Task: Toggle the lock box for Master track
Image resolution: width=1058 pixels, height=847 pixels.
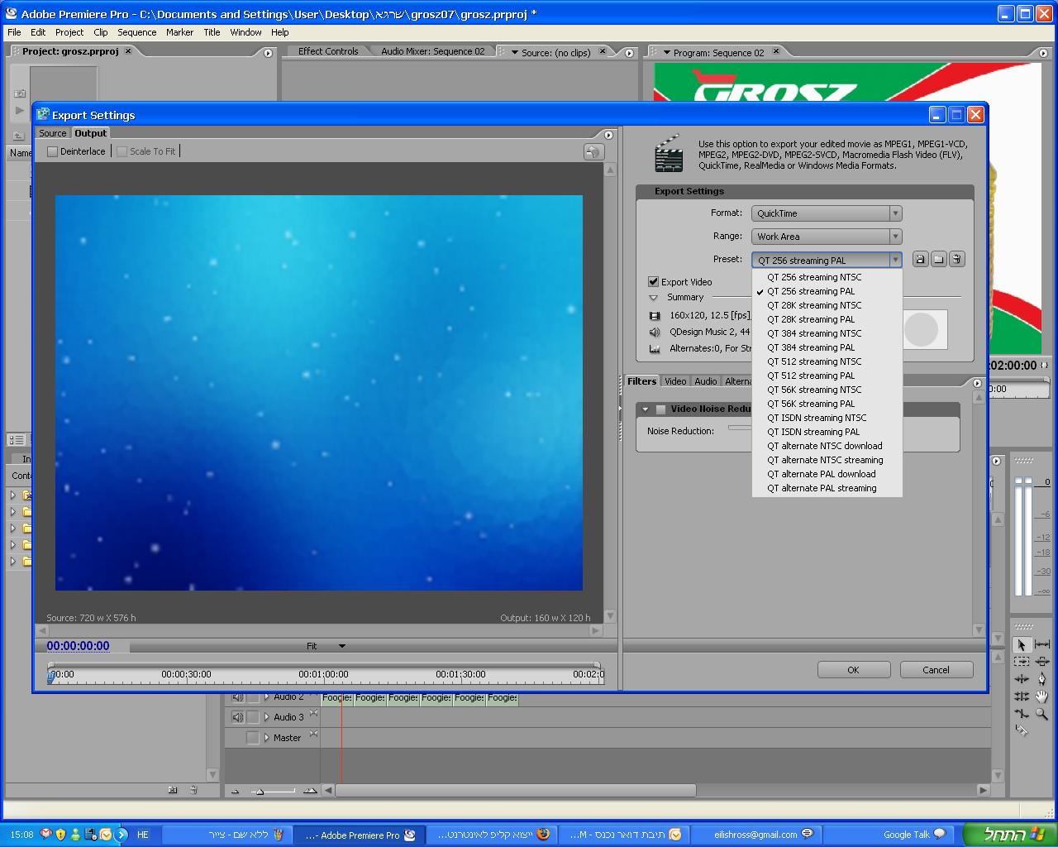Action: point(253,738)
